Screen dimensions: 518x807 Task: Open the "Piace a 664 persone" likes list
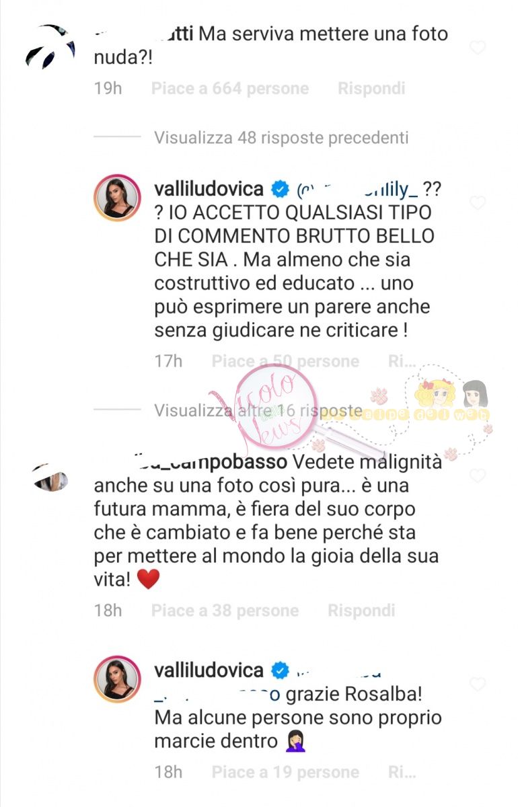pyautogui.click(x=230, y=88)
